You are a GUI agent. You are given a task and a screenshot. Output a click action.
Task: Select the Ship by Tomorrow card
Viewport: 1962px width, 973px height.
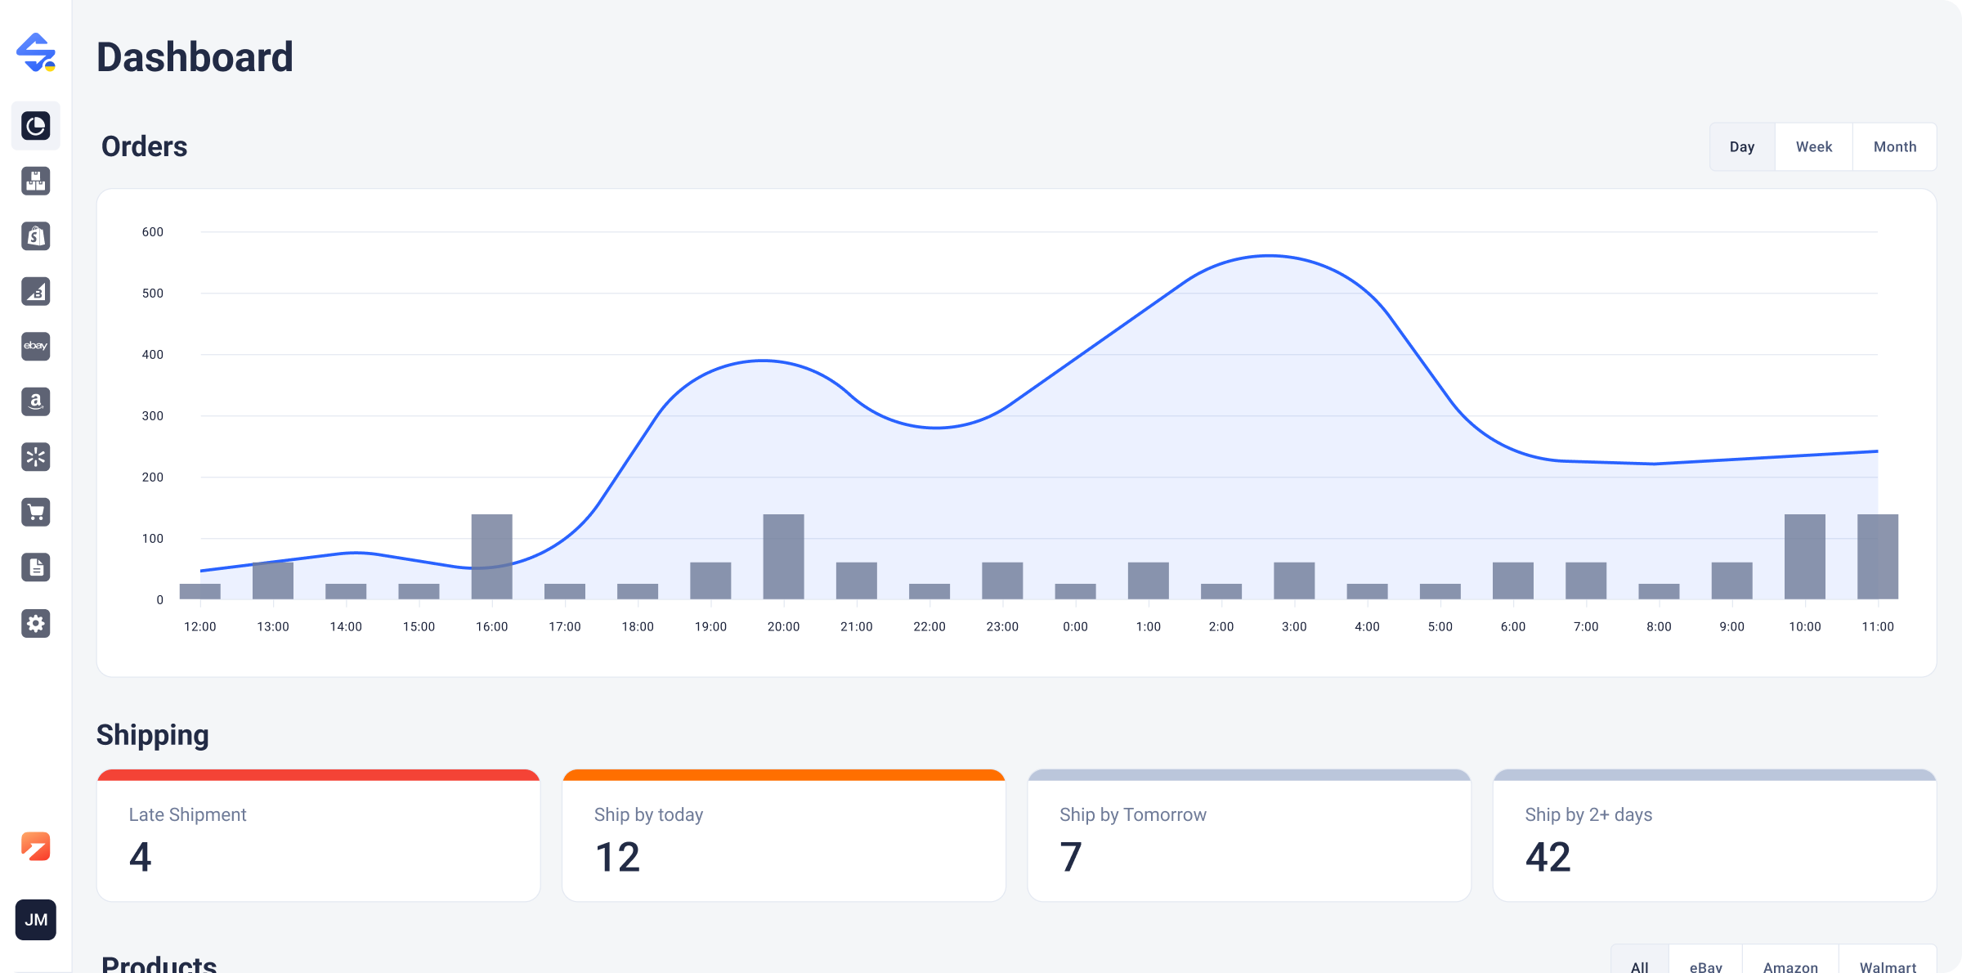pyautogui.click(x=1248, y=836)
